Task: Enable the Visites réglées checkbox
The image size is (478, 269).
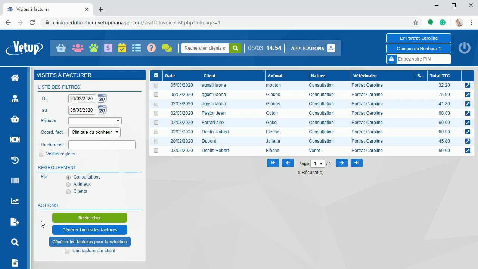Action: click(41, 154)
